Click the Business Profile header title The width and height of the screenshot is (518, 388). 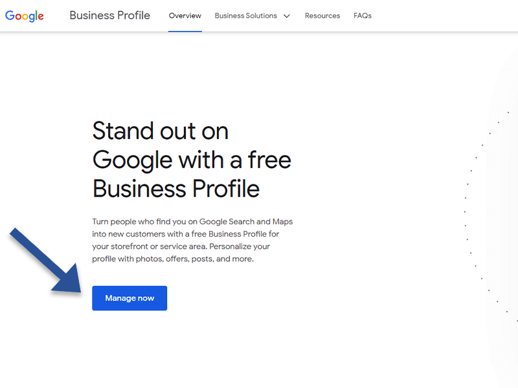pyautogui.click(x=109, y=16)
